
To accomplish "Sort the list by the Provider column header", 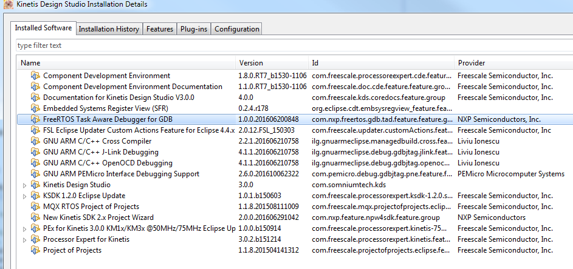I will coord(472,63).
